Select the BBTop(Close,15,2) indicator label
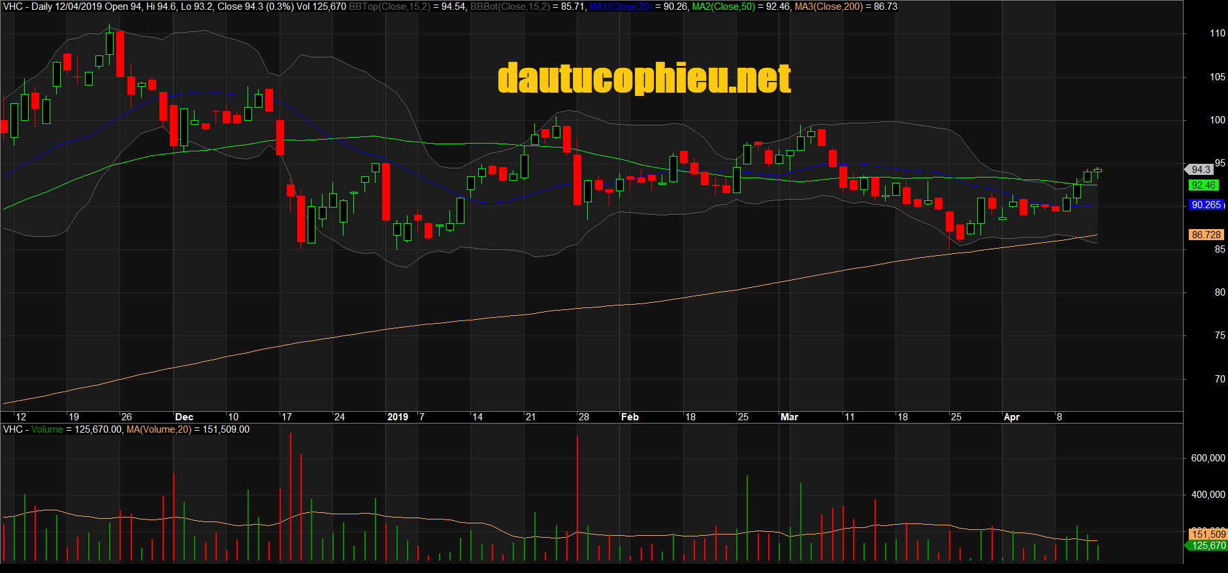Image resolution: width=1228 pixels, height=573 pixels. coord(389,7)
